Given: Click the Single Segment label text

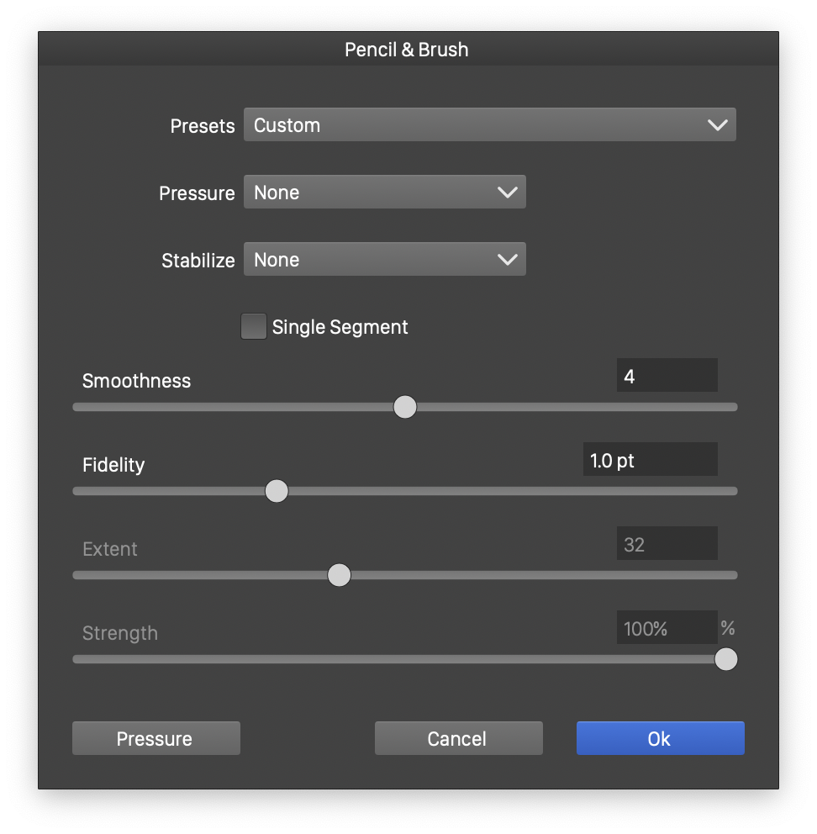Looking at the screenshot, I should [x=340, y=327].
